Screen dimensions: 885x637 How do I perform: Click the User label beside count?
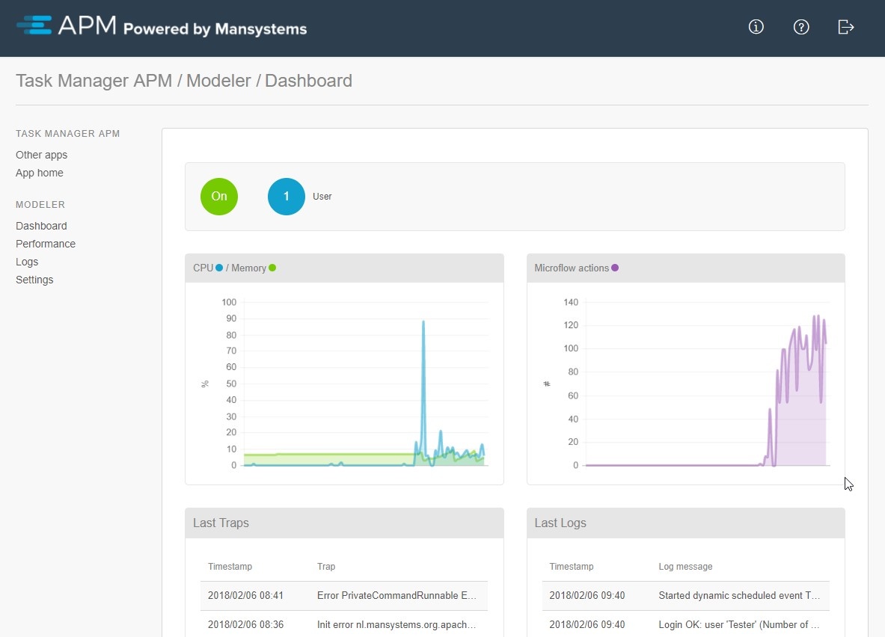coord(322,197)
